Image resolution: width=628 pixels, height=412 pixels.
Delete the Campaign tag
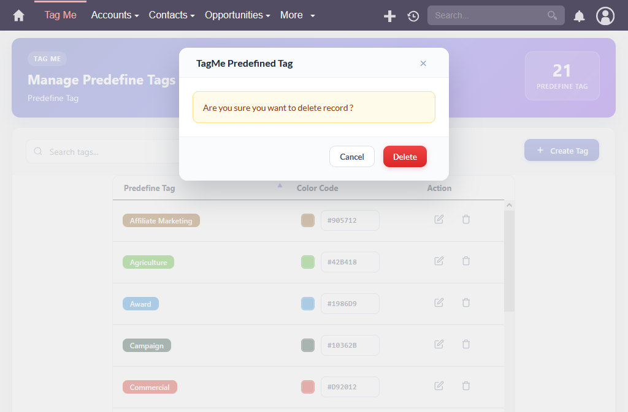pyautogui.click(x=466, y=344)
